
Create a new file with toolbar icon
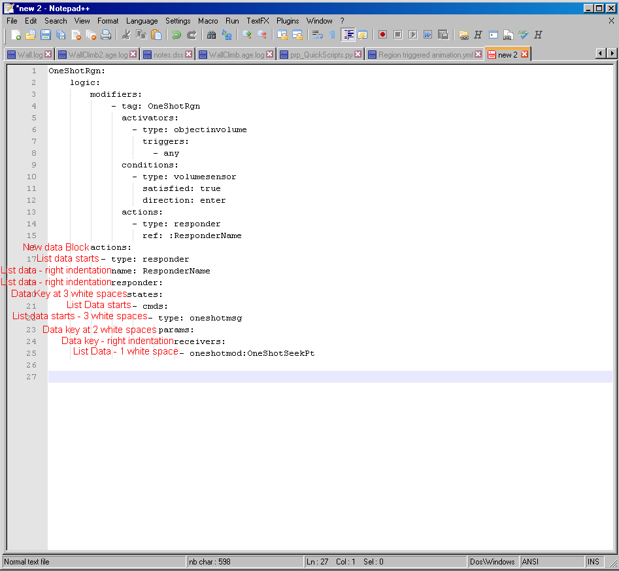coord(16,35)
